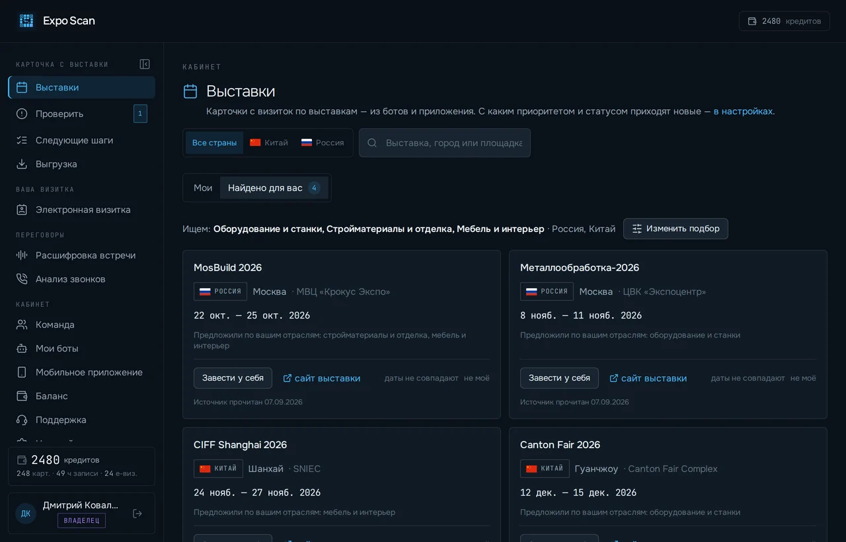The width and height of the screenshot is (846, 542).
Task: Collapse the sidebar with the panel icon
Action: tap(145, 64)
